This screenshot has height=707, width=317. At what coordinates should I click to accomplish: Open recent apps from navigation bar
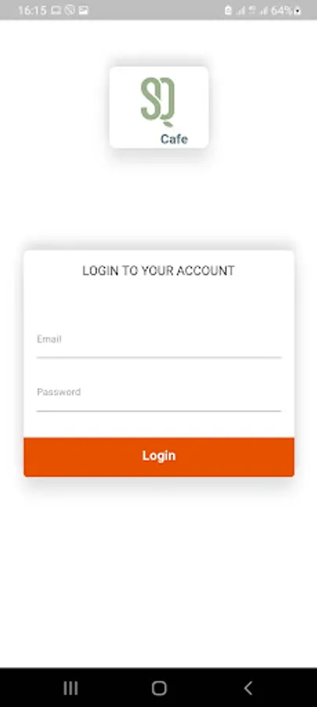pyautogui.click(x=71, y=688)
